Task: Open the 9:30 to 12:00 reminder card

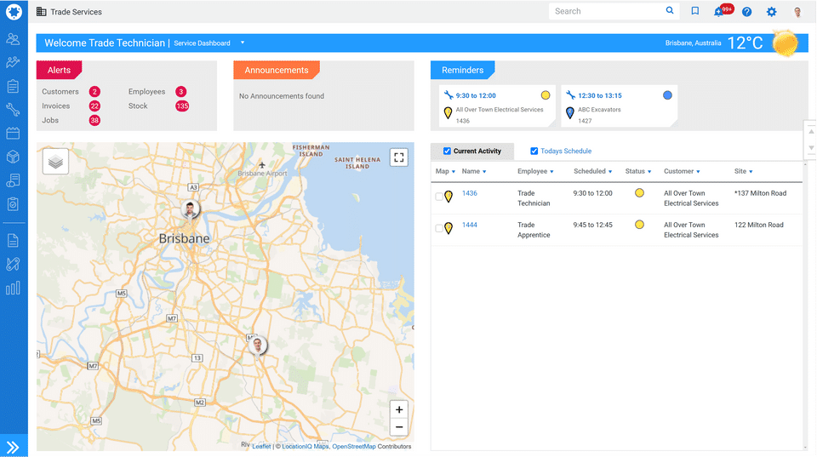Action: pos(497,106)
